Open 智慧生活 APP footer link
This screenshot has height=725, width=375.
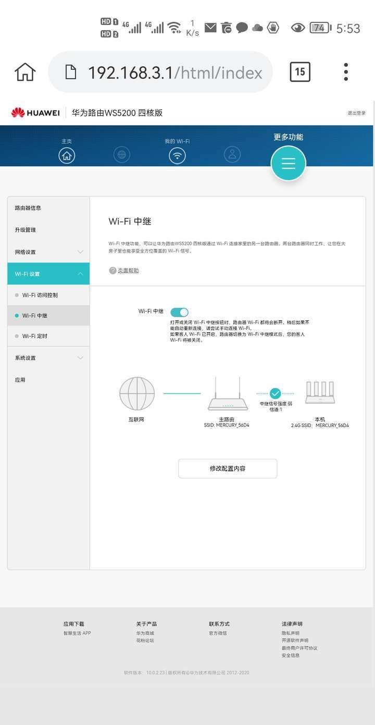[x=77, y=633]
